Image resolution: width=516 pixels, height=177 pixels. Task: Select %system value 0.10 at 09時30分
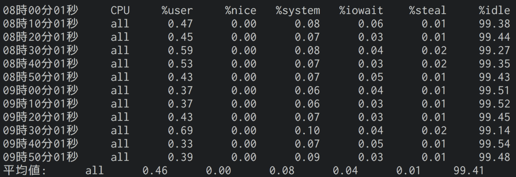point(307,130)
